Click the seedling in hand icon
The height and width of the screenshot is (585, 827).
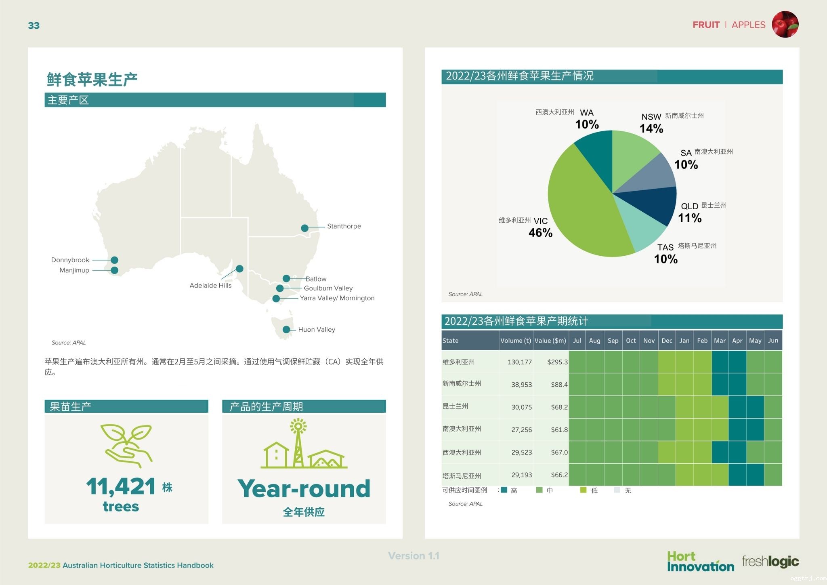point(126,446)
